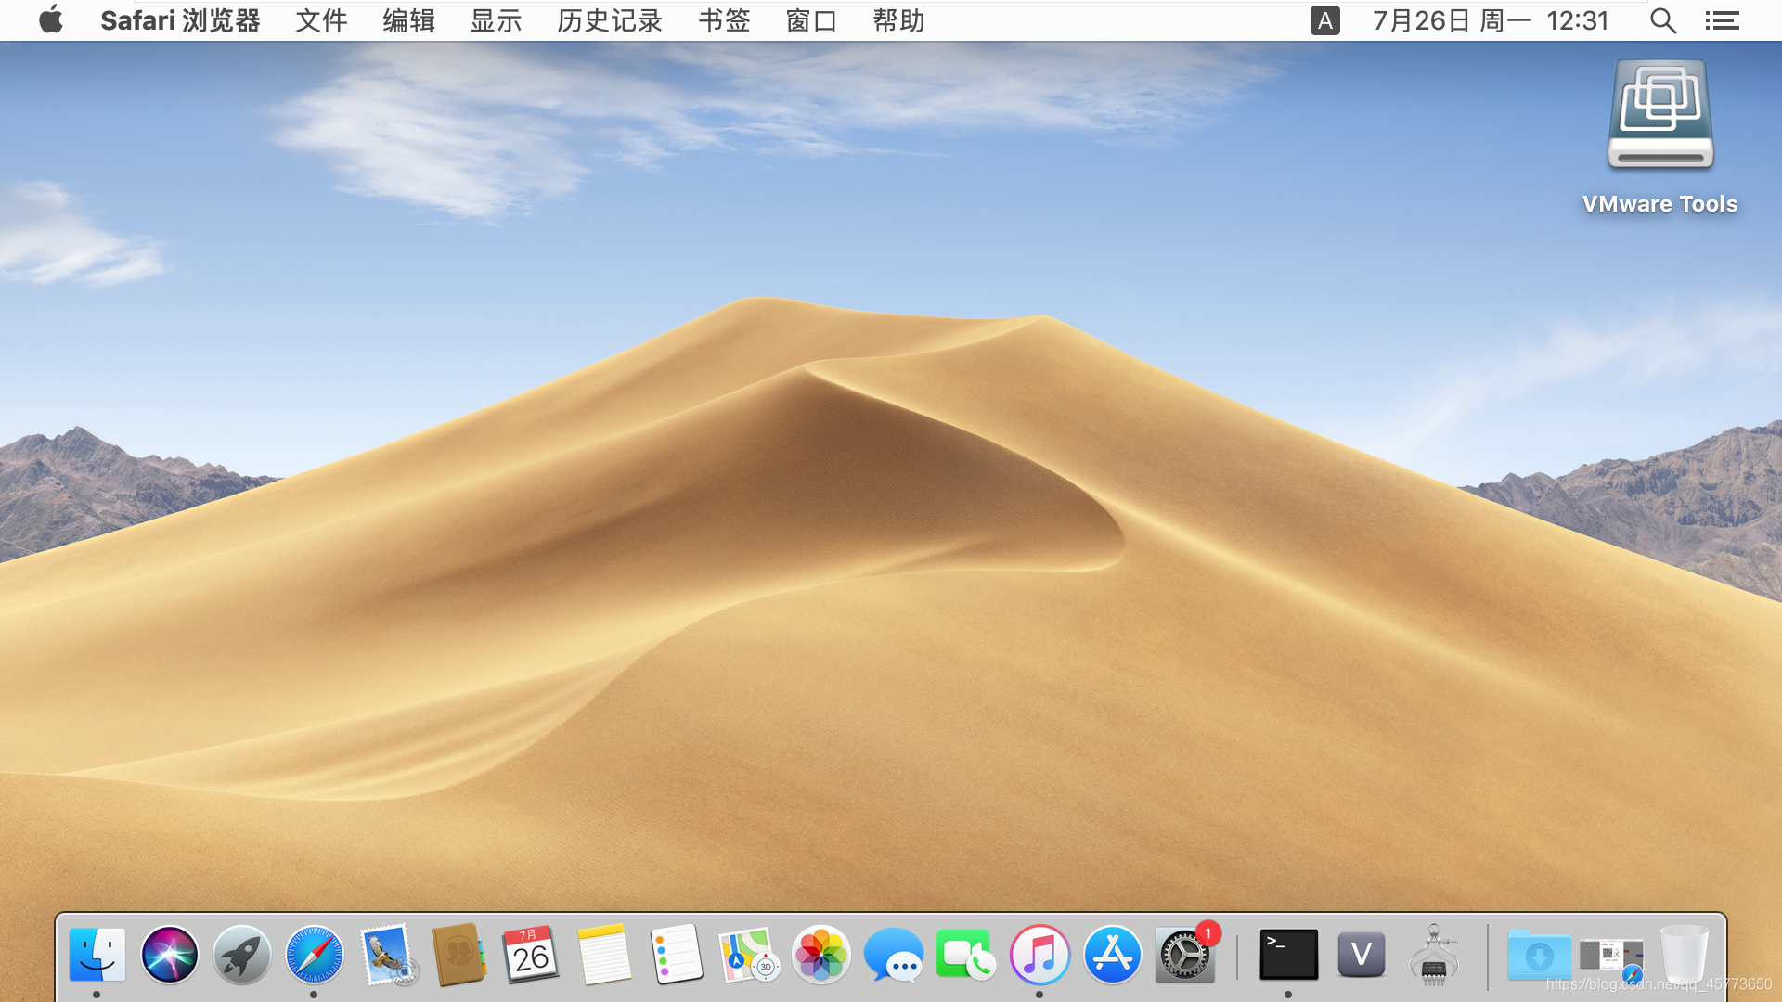Open the Messages app in Dock
Image resolution: width=1782 pixels, height=1002 pixels.
[x=894, y=955]
